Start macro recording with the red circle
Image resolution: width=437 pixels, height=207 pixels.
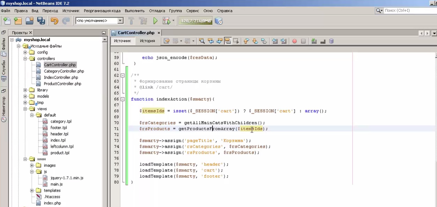[x=294, y=41]
